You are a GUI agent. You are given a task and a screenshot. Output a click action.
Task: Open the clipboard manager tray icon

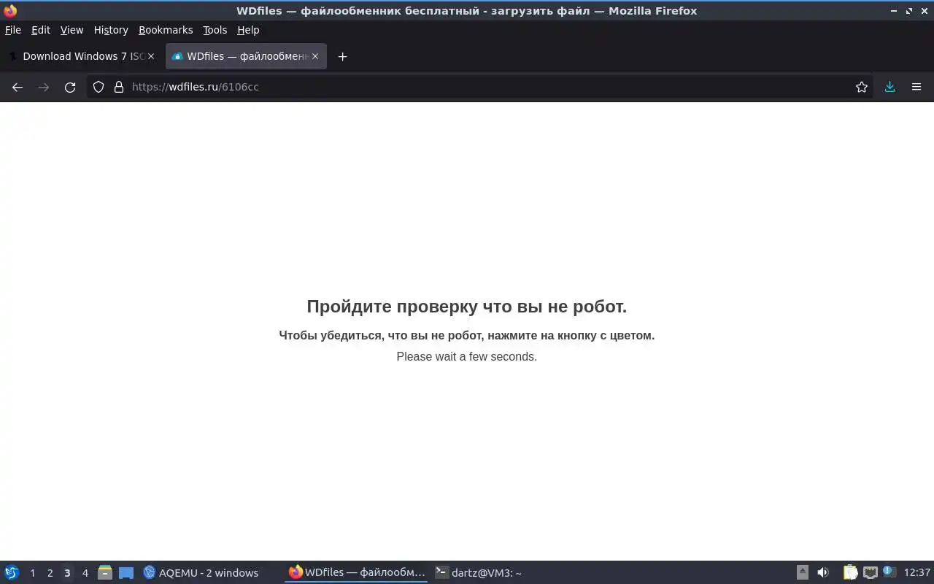click(850, 572)
